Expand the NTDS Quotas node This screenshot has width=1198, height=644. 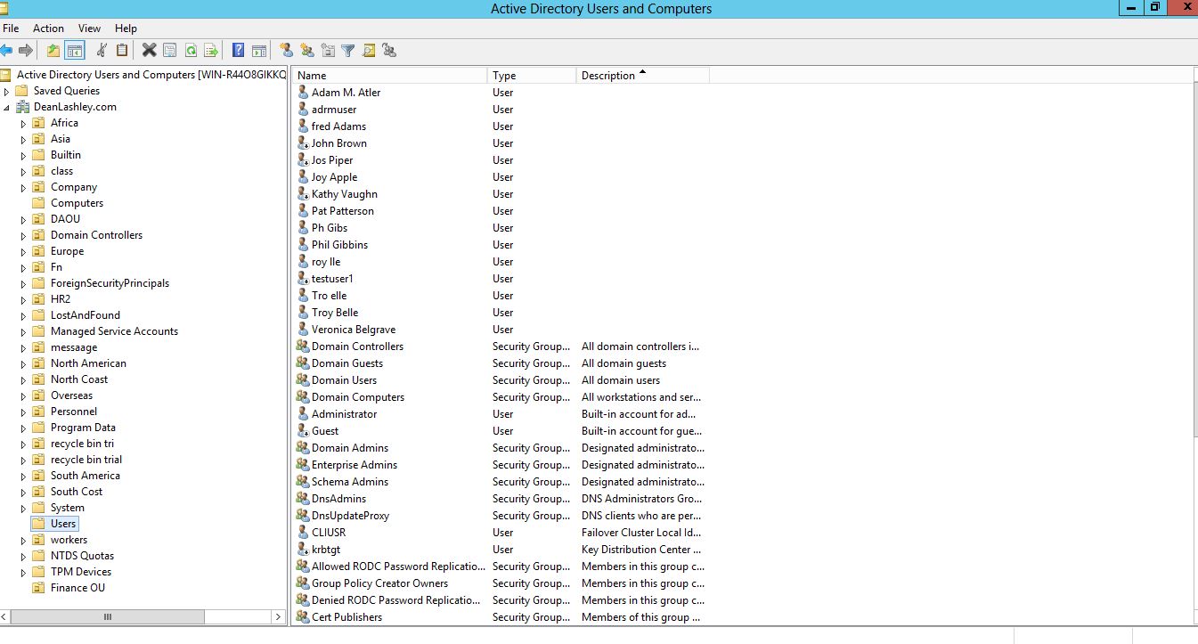[24, 556]
